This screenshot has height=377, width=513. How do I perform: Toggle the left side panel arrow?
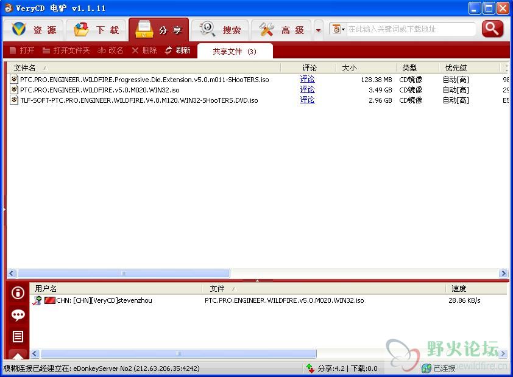4,209
